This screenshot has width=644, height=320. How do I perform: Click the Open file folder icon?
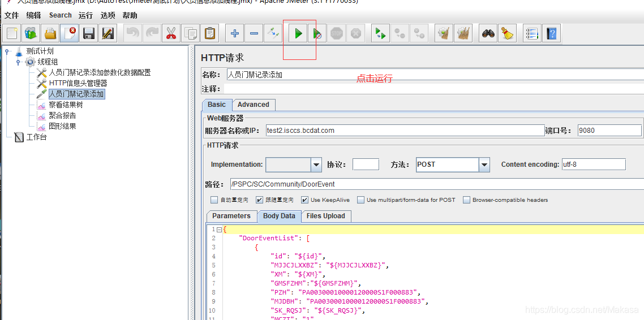tap(50, 33)
